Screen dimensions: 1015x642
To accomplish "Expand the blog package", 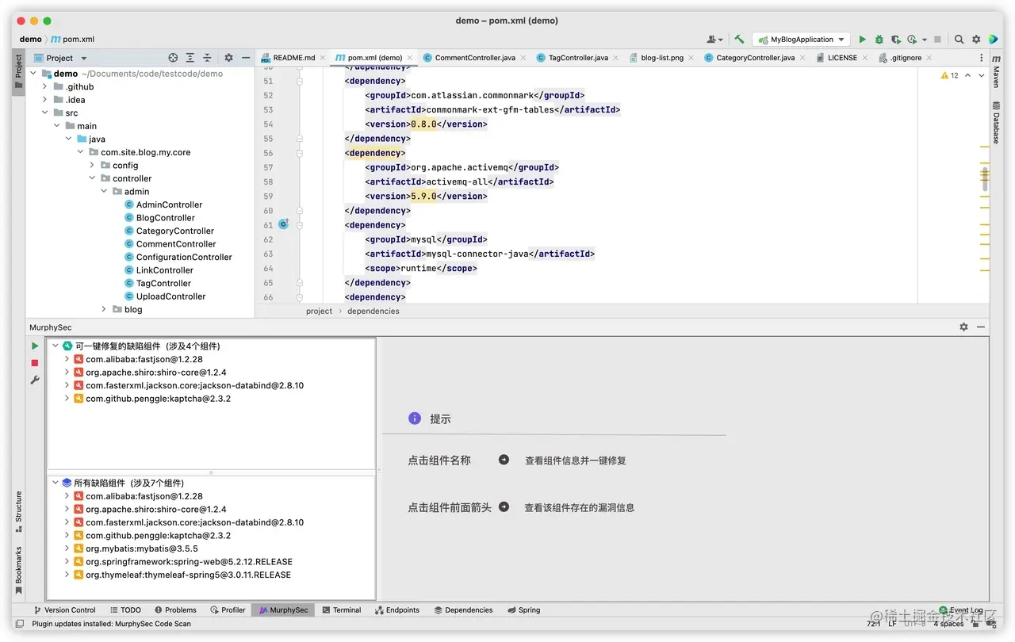I will pyautogui.click(x=104, y=309).
